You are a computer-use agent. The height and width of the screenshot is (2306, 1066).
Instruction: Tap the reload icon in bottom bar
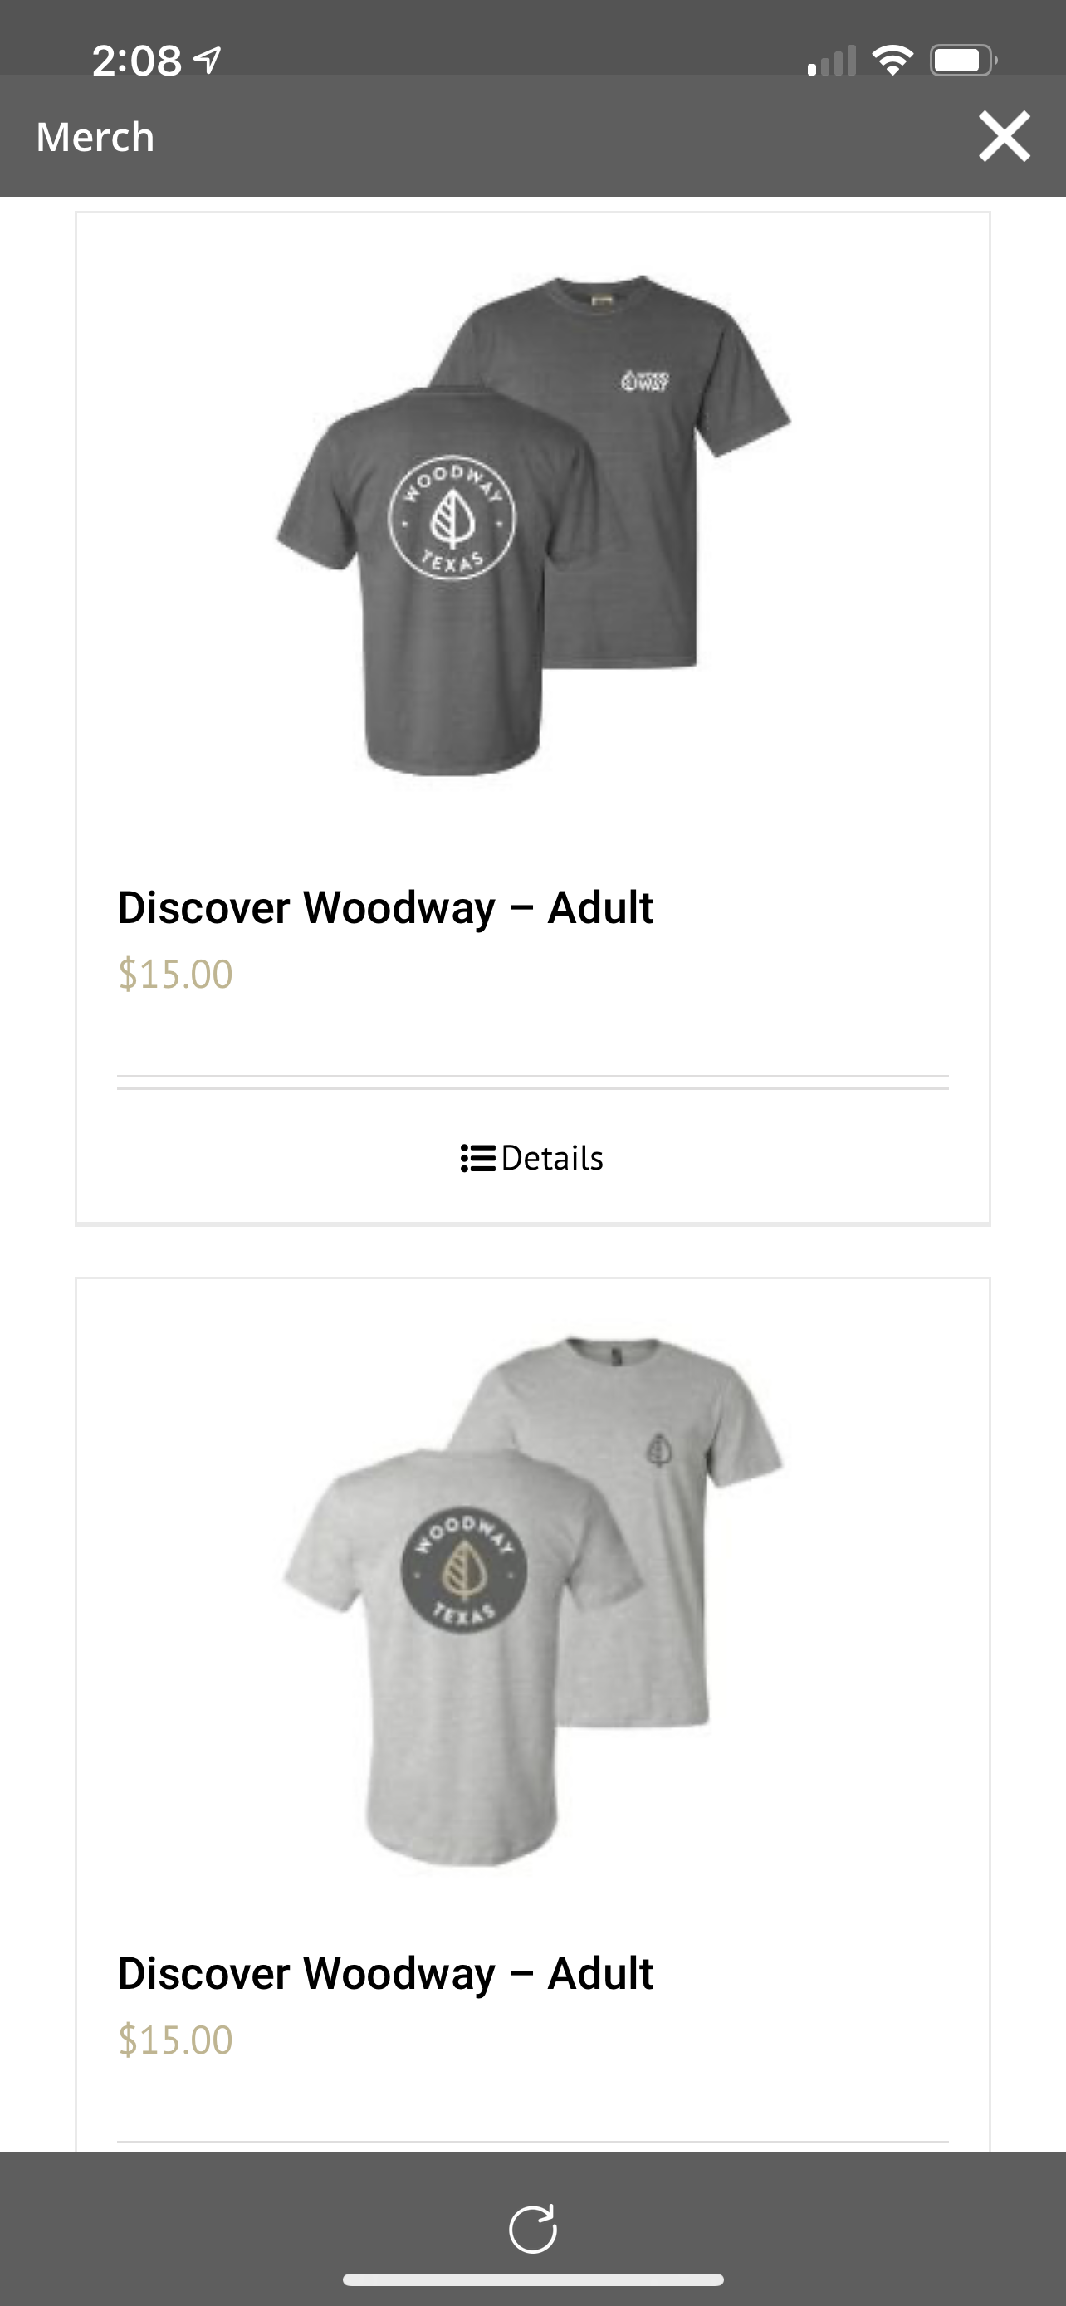tap(532, 2227)
